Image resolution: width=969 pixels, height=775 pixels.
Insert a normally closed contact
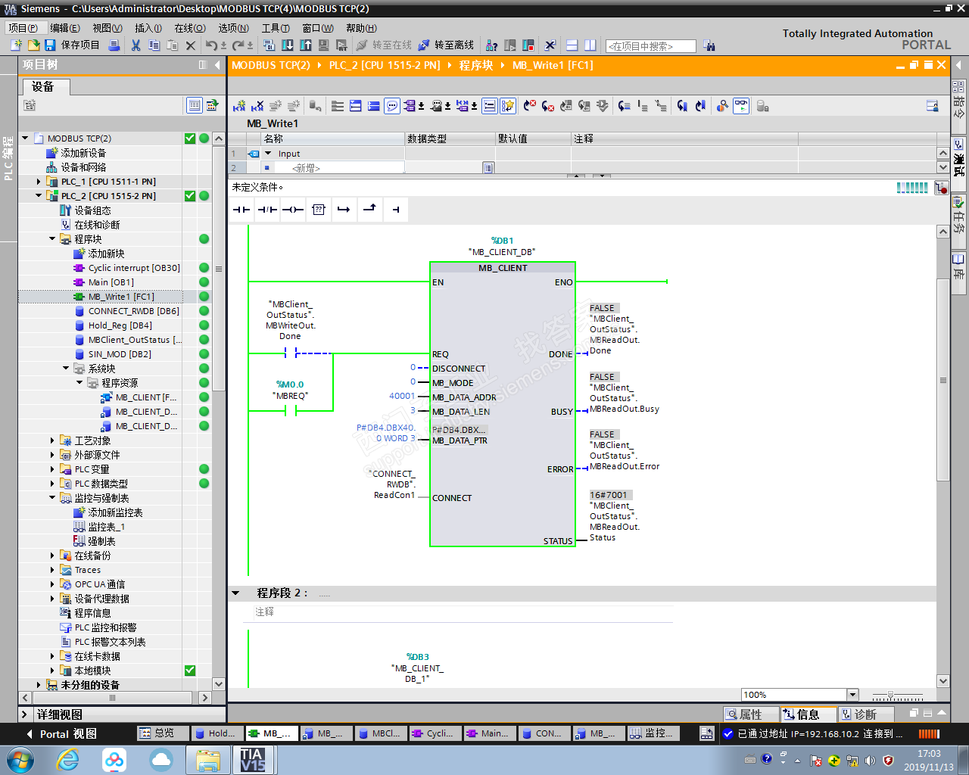coord(267,210)
